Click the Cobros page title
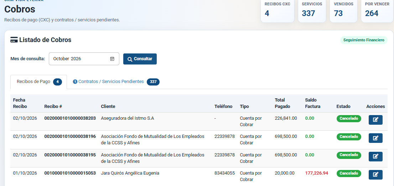The image size is (394, 186). tap(20, 9)
